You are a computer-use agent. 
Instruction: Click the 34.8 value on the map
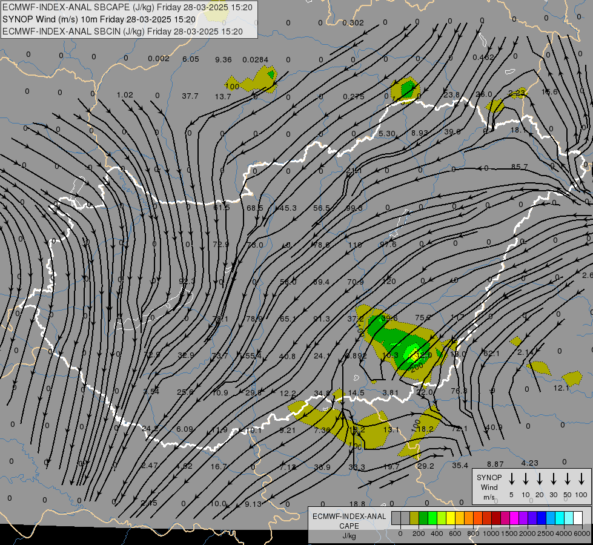click(322, 394)
